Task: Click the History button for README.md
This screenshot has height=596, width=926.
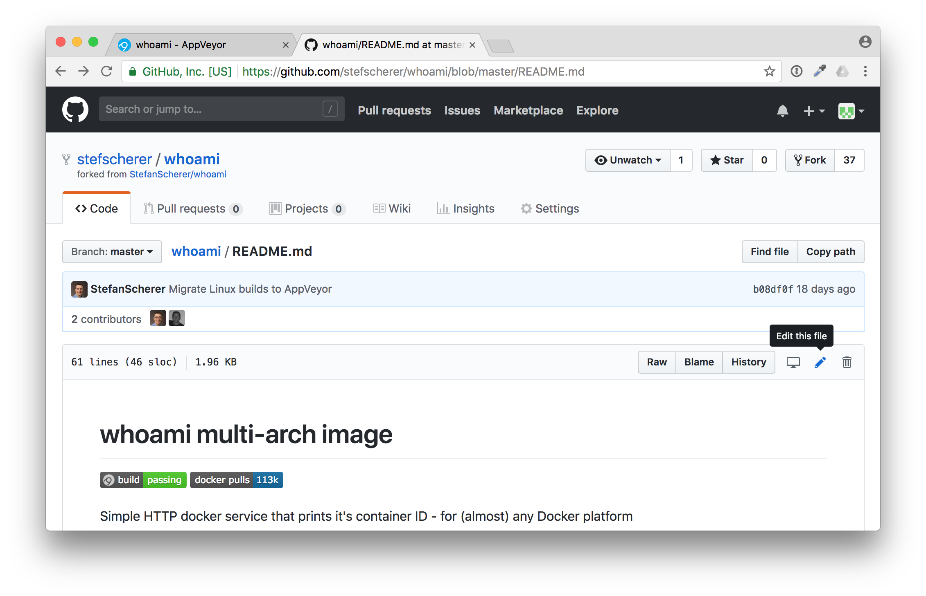Action: pos(748,362)
